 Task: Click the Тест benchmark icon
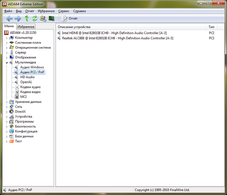(x=12, y=141)
